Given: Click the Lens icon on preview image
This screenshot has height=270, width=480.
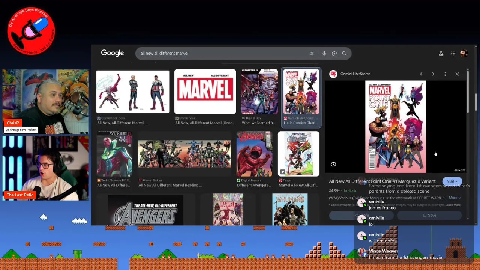Looking at the screenshot, I should pos(333,164).
